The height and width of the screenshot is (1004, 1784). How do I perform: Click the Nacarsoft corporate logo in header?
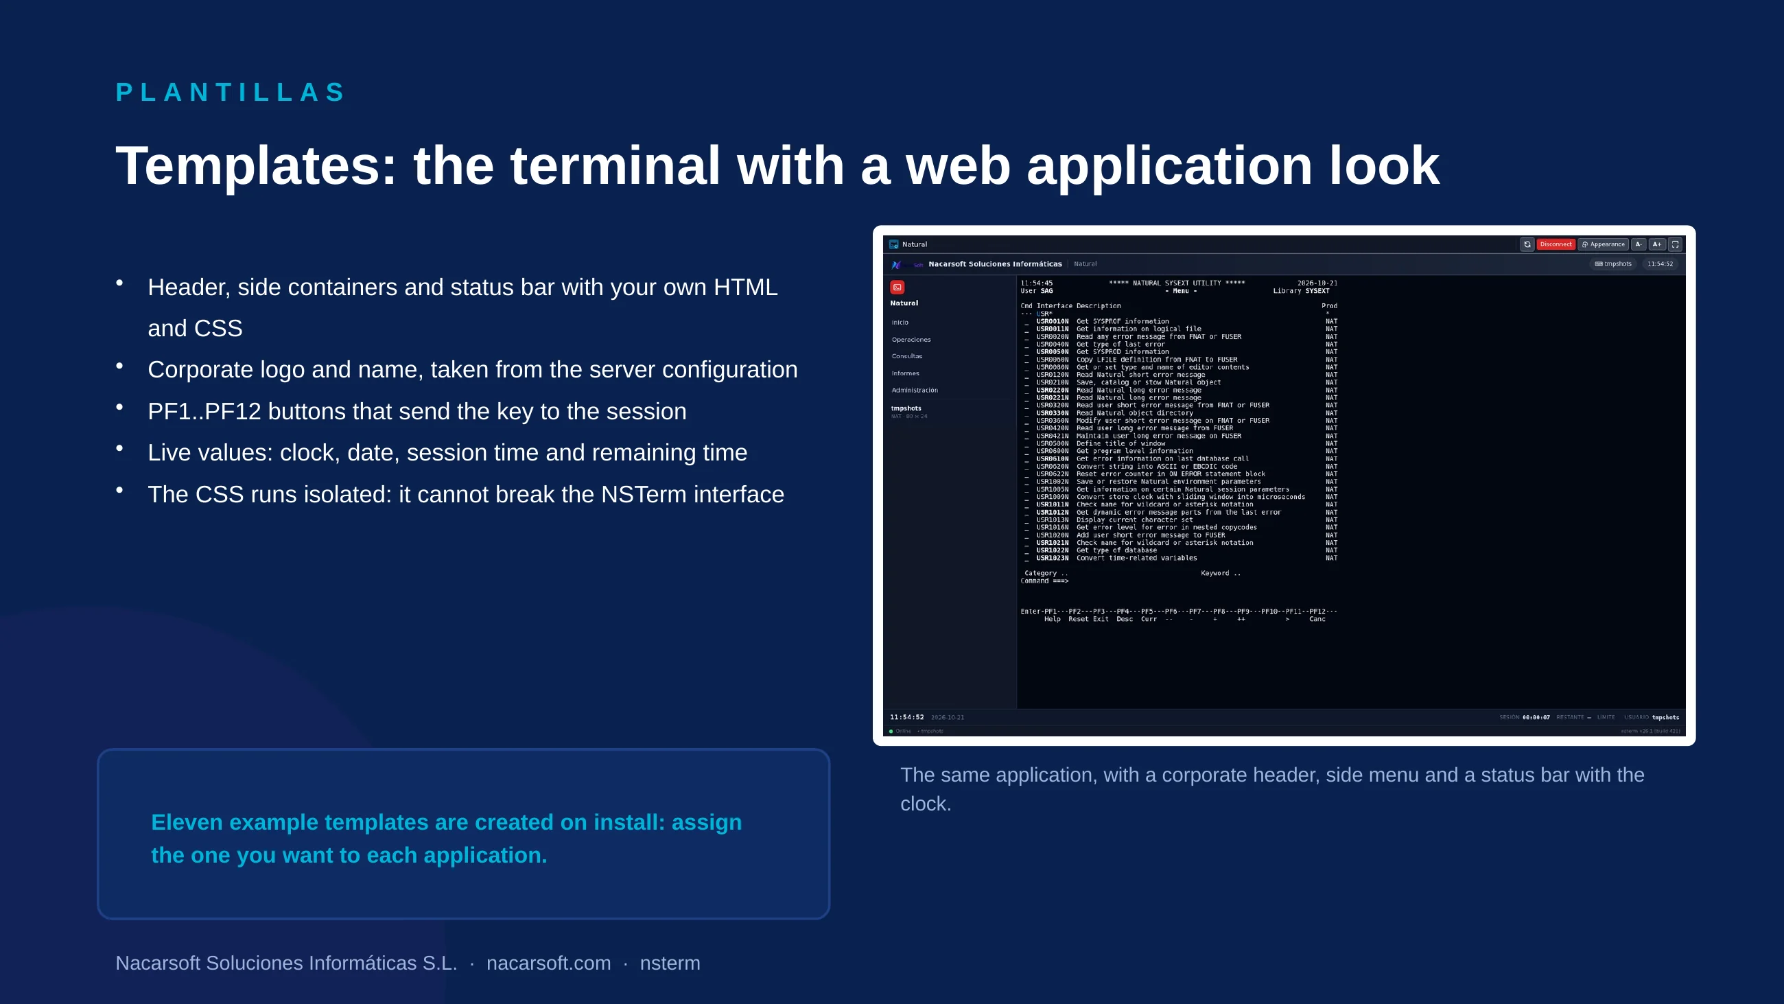point(906,265)
